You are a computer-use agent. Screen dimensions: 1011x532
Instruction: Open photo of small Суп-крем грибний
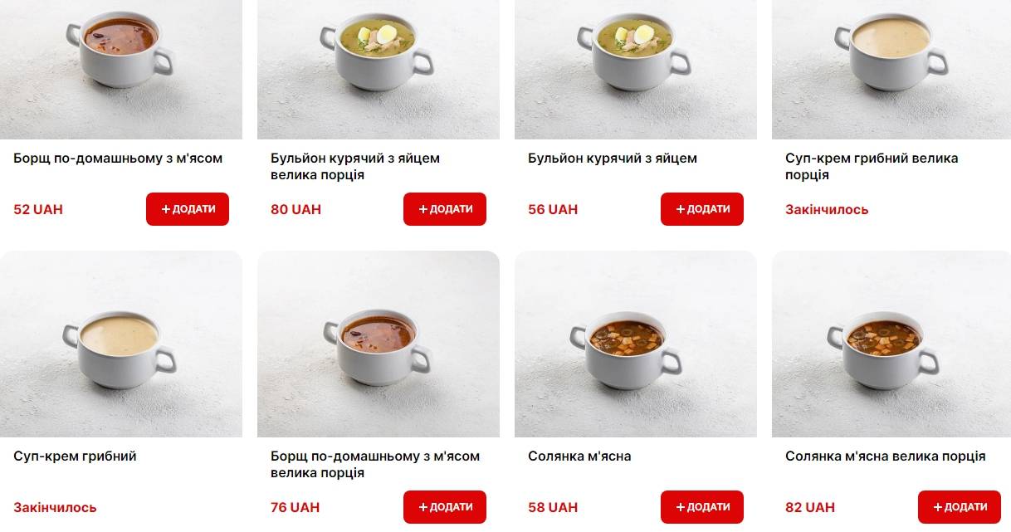[121, 344]
